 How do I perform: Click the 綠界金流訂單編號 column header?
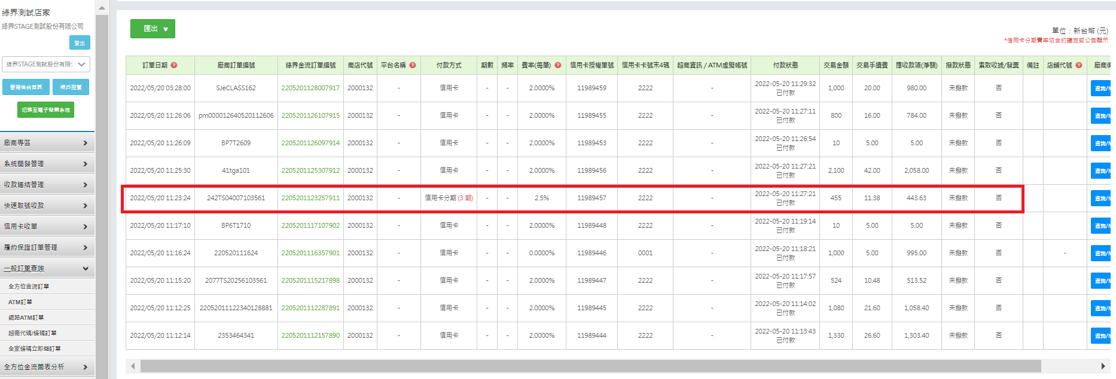(x=310, y=65)
